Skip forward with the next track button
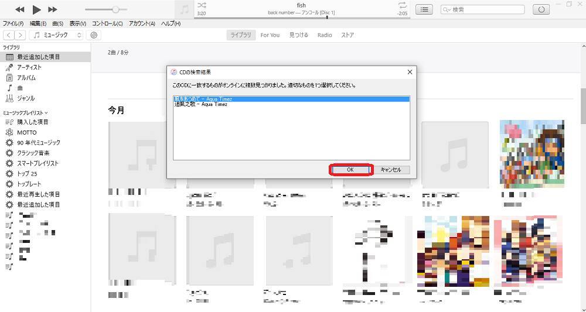The image size is (586, 312). click(53, 9)
